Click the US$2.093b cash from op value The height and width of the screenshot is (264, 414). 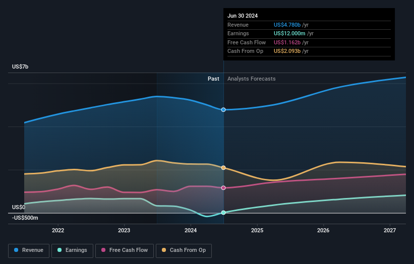287,51
